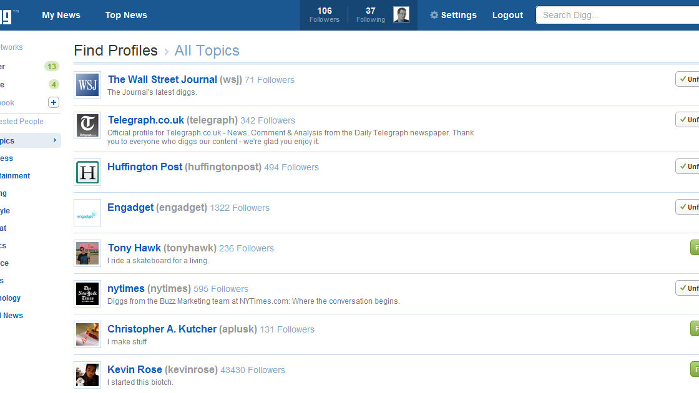Open Engadget profile link

[130, 207]
